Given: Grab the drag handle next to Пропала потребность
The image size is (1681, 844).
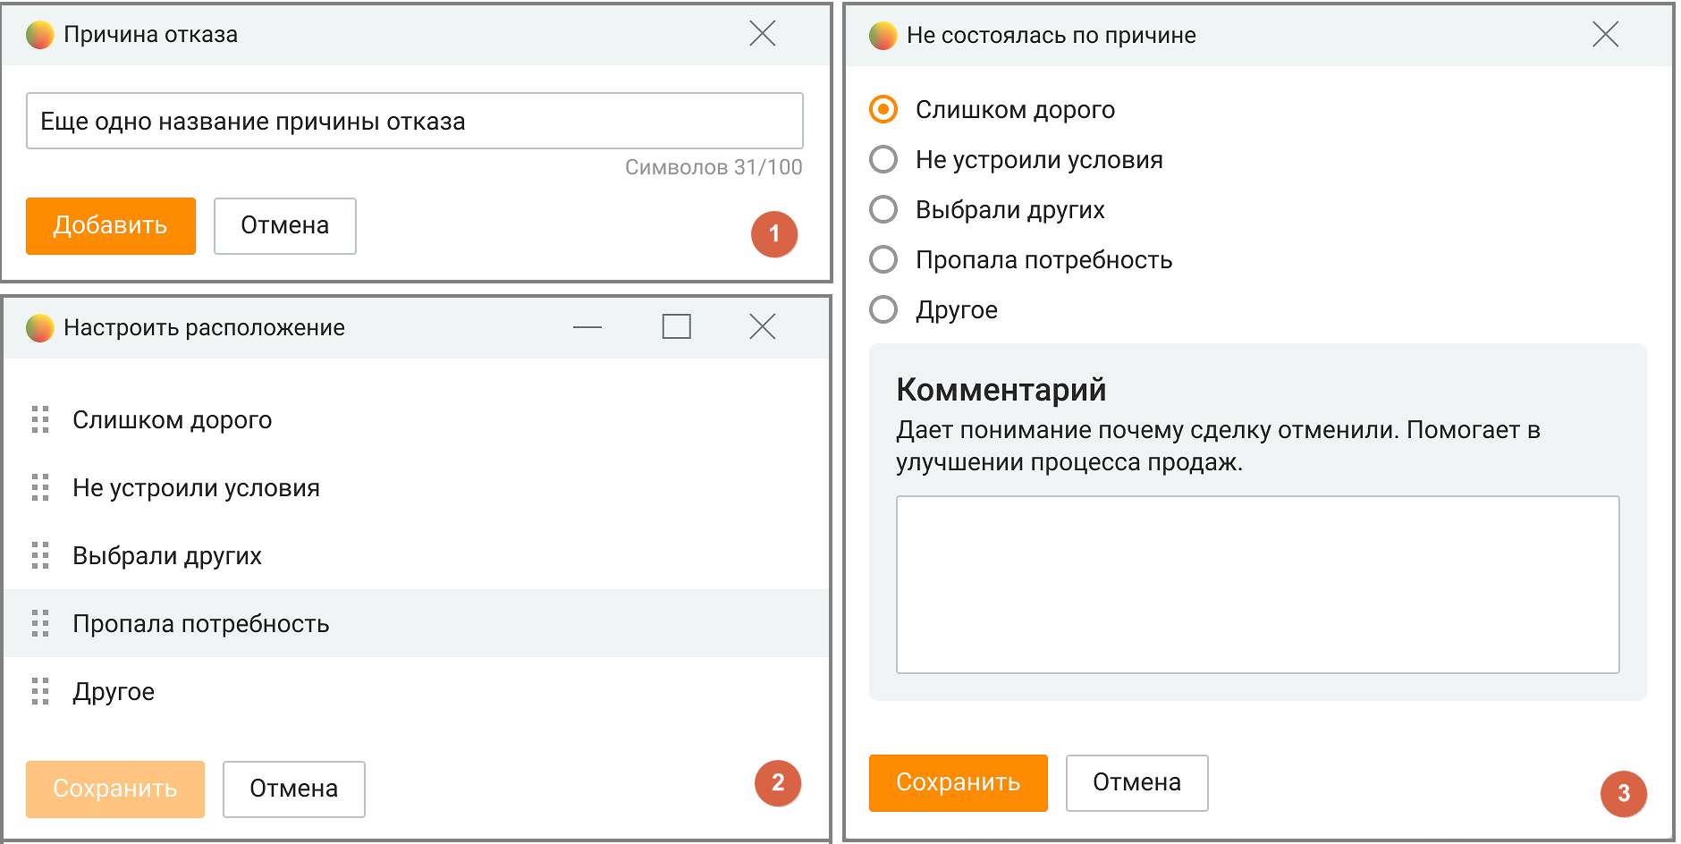Looking at the screenshot, I should pos(40,623).
